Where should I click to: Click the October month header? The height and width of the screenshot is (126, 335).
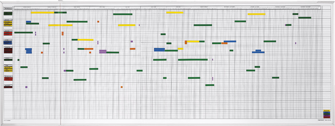tap(255, 7)
